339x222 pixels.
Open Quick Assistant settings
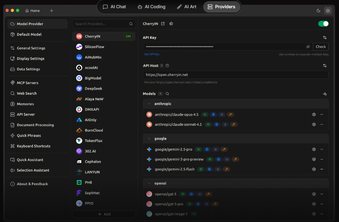click(37, 160)
